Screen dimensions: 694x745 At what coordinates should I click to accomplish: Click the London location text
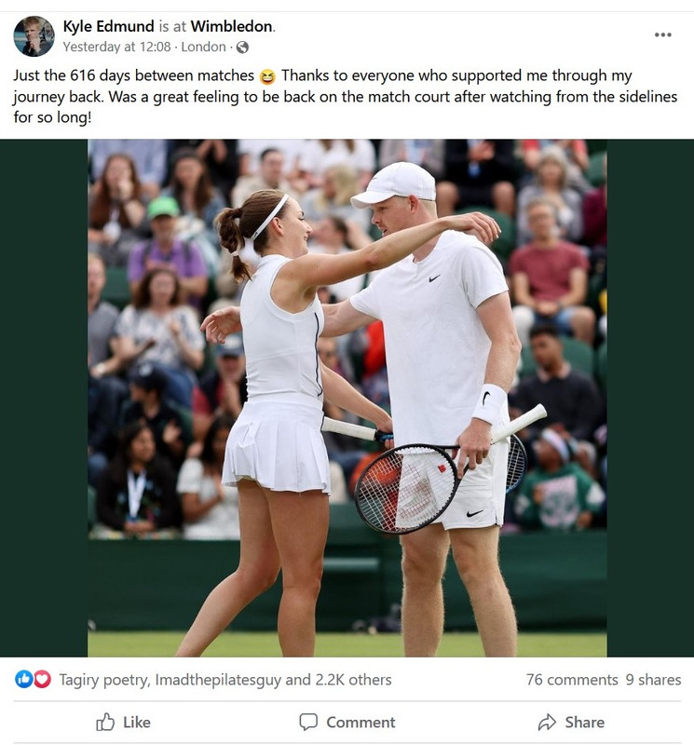click(203, 47)
